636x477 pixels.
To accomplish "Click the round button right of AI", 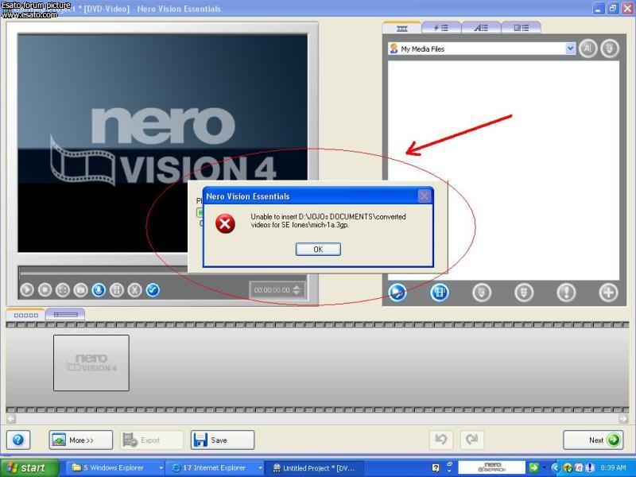I will (x=610, y=48).
